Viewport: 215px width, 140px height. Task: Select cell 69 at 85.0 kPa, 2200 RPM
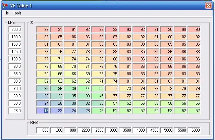(84, 74)
